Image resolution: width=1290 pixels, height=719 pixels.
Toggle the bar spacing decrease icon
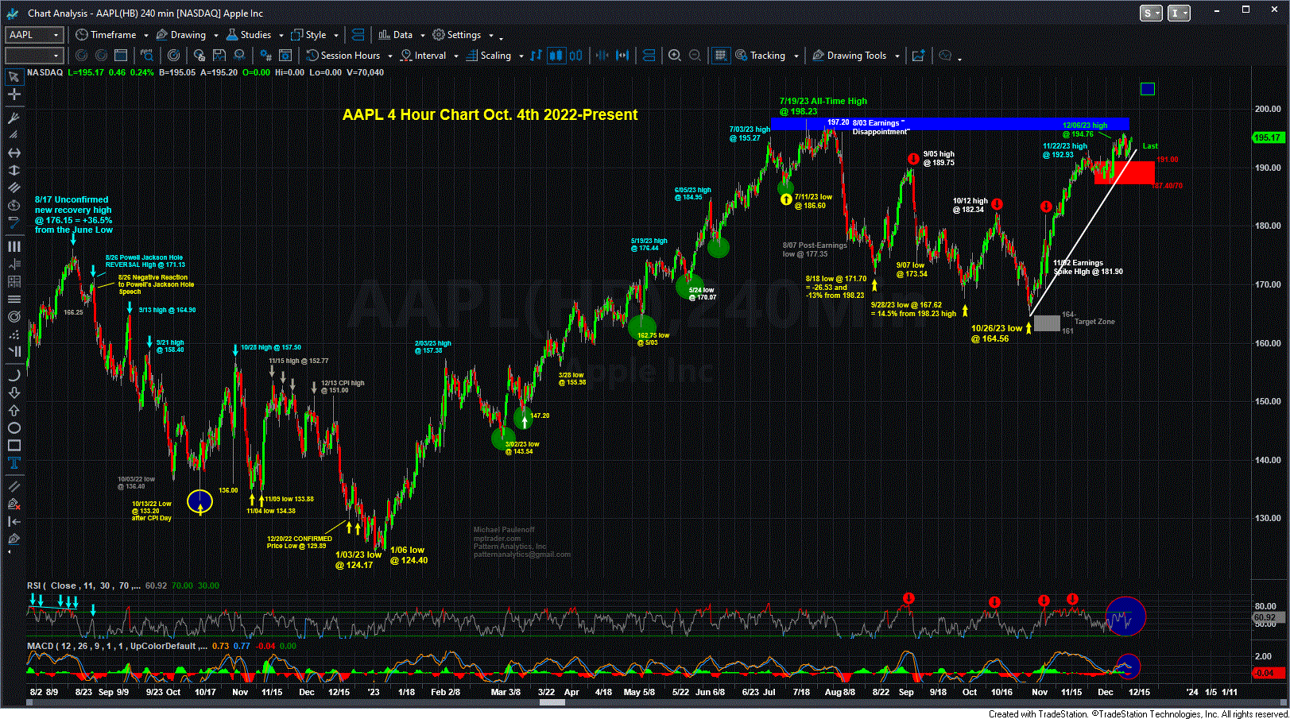[x=602, y=56]
